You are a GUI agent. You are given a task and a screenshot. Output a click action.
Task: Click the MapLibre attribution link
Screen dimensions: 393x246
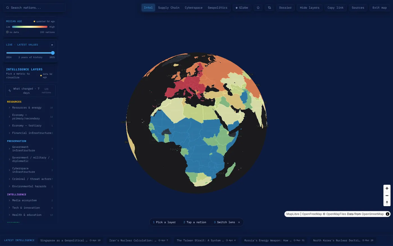coord(293,214)
